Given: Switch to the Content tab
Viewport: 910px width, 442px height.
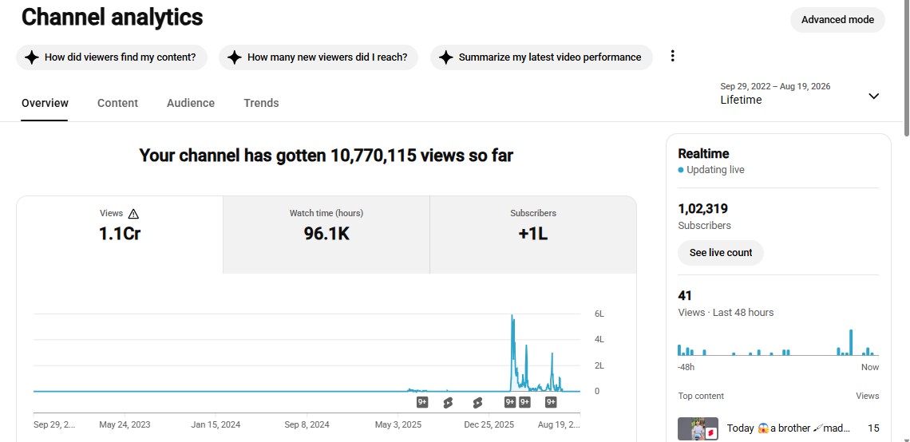Looking at the screenshot, I should [117, 103].
